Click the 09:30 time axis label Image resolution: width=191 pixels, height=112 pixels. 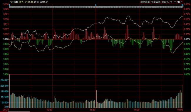pos(6,110)
